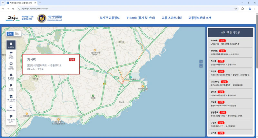The image size is (258, 138).
Task: Open the tab search dropdown arrow
Action: (3, 3)
